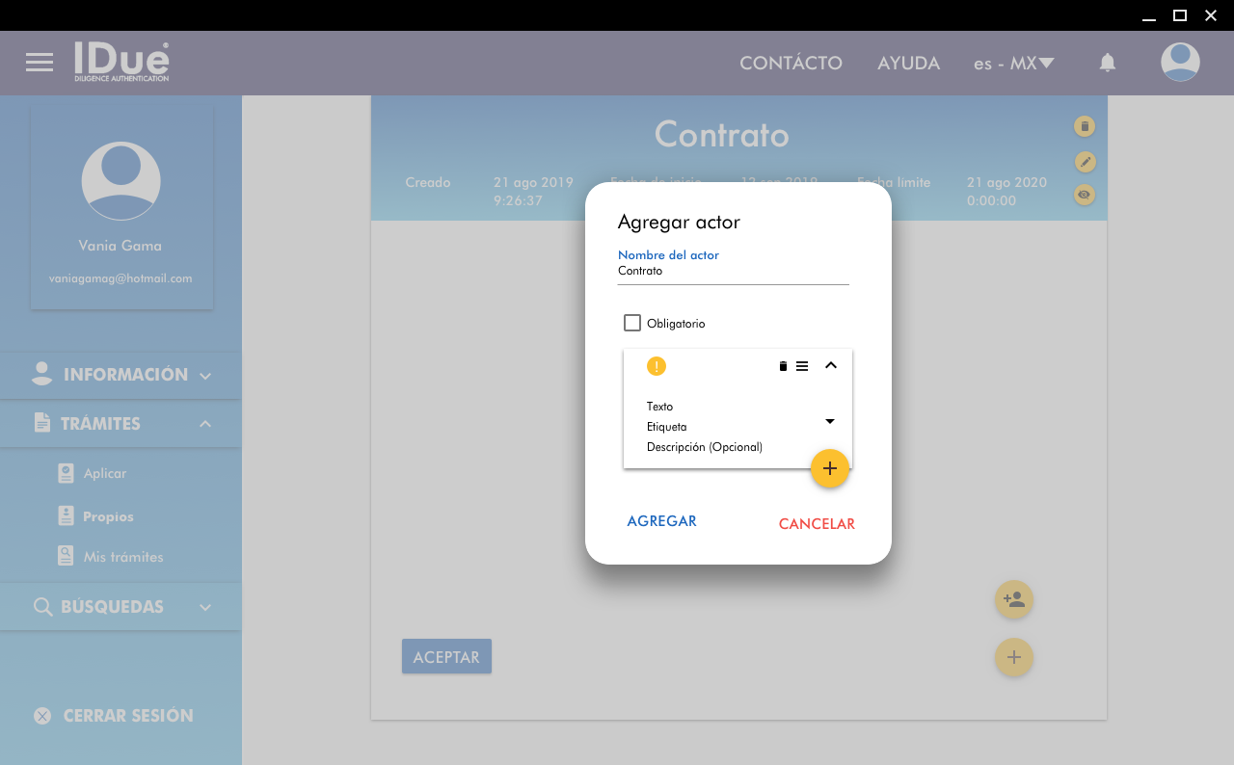This screenshot has width=1234, height=765.
Task: Toggle the eye visibility icon
Action: [x=1085, y=195]
